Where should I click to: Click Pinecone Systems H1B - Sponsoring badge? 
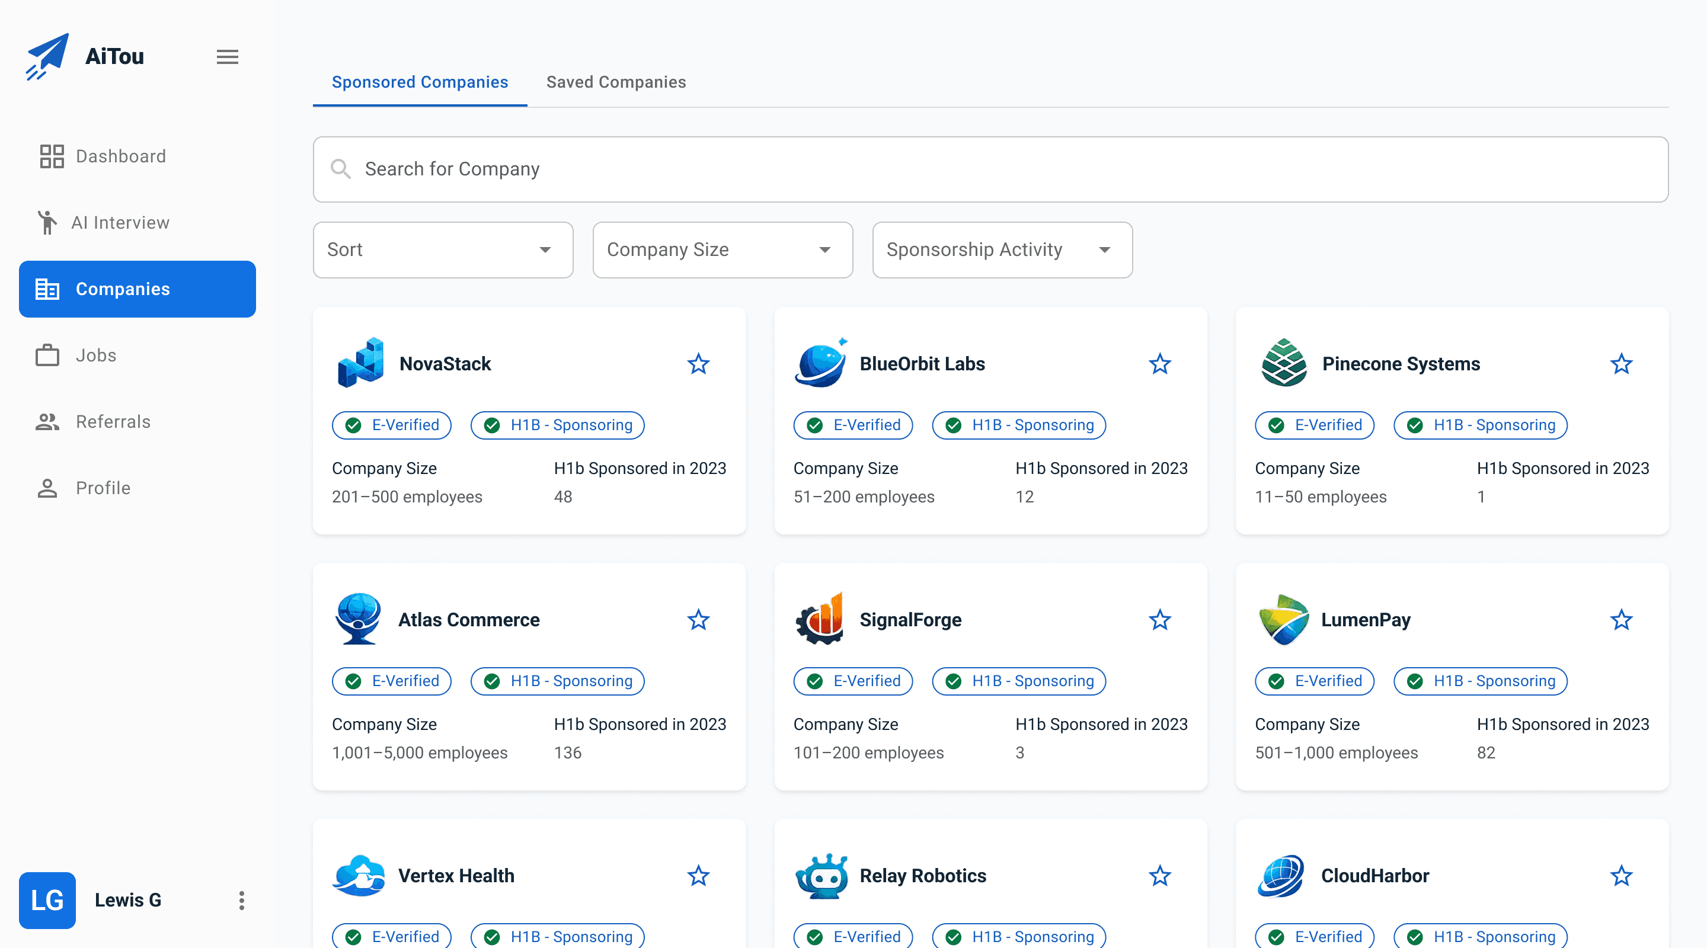pyautogui.click(x=1481, y=425)
